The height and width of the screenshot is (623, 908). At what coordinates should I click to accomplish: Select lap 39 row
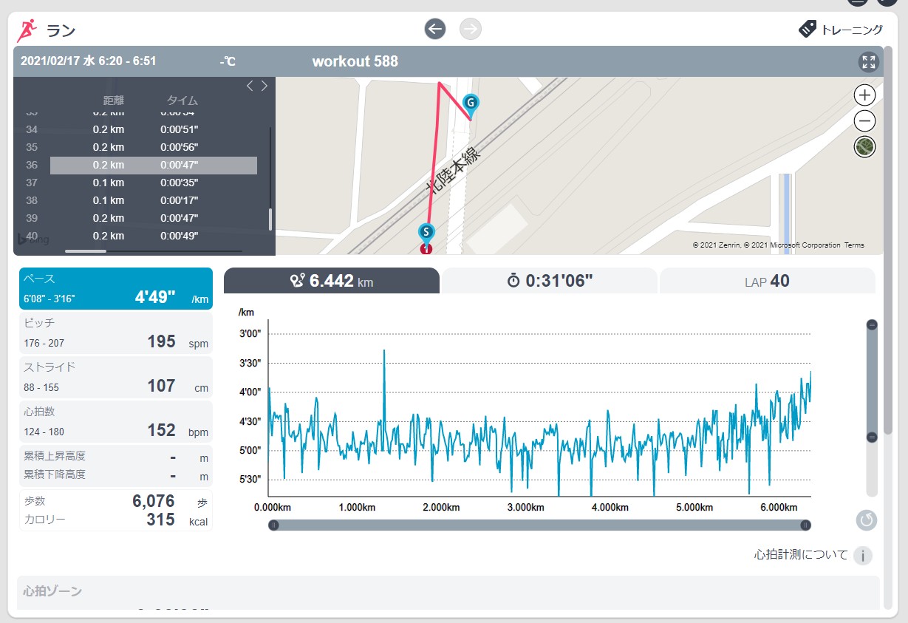pos(154,218)
